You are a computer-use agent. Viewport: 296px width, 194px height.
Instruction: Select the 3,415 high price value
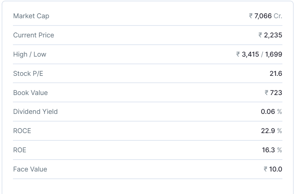point(251,54)
